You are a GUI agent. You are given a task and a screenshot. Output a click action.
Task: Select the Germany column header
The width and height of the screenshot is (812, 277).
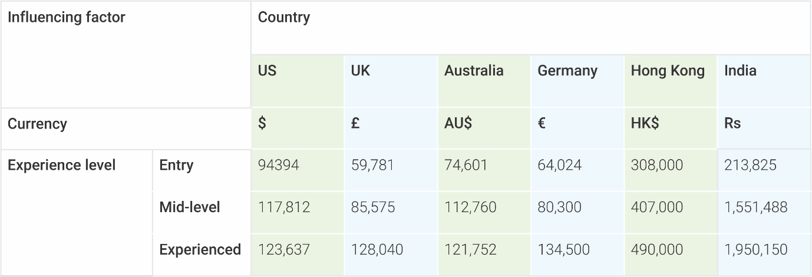(x=577, y=81)
